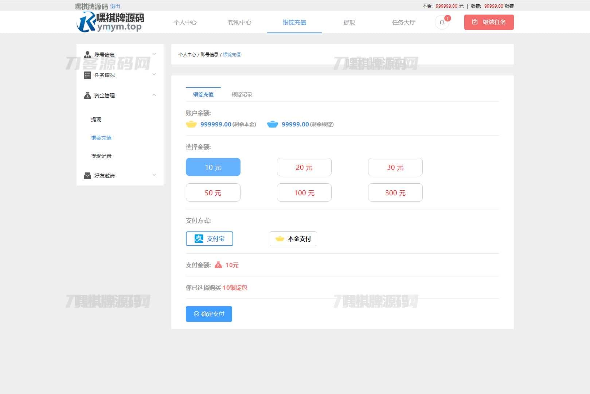Open 帮助中心 in top navigation
This screenshot has height=394, width=590.
(x=240, y=22)
